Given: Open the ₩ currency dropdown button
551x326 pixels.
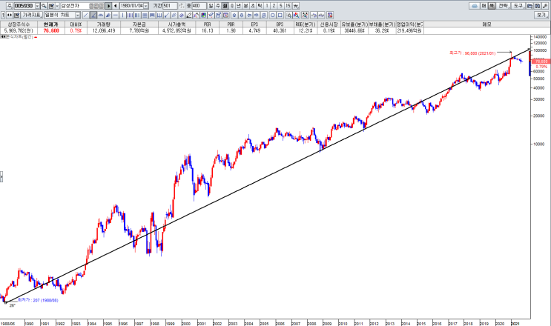Looking at the screenshot, I should click(x=296, y=6).
